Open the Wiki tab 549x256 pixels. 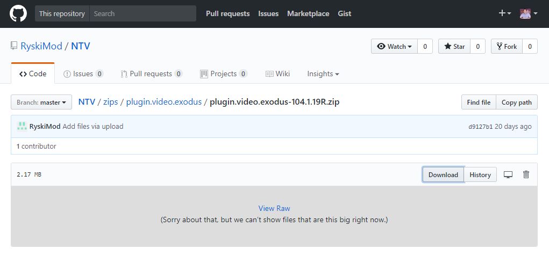277,74
